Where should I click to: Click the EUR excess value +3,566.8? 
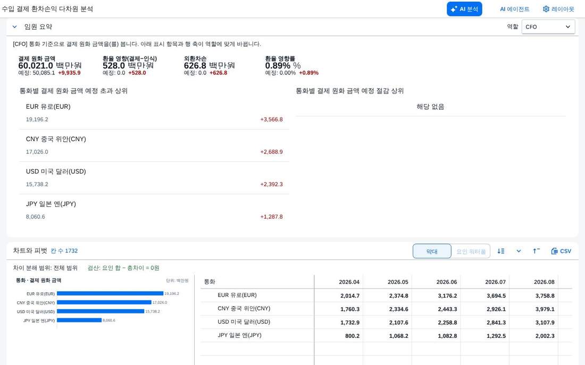click(x=272, y=119)
